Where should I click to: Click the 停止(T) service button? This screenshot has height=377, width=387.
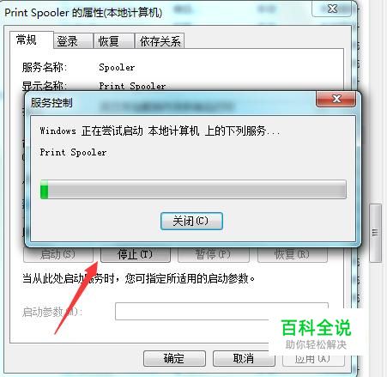136,254
